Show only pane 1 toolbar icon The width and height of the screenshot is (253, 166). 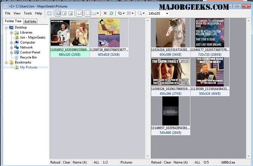(x=64, y=13)
